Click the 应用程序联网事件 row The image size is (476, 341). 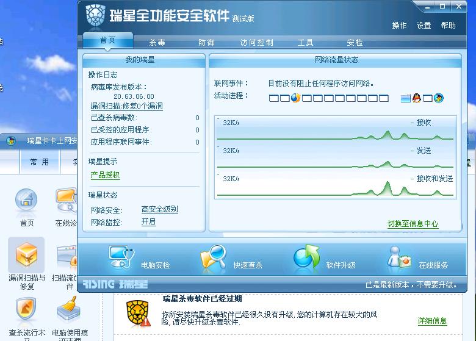(145, 142)
